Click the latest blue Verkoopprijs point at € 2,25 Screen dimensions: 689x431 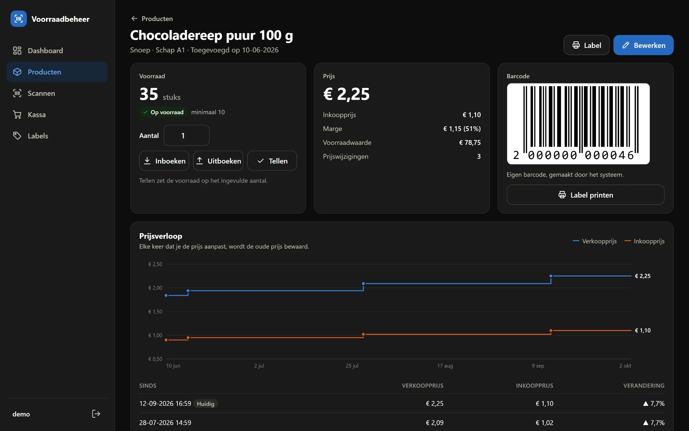click(x=551, y=276)
